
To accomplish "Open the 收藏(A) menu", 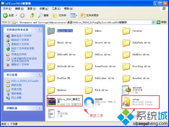I will point(44,8).
